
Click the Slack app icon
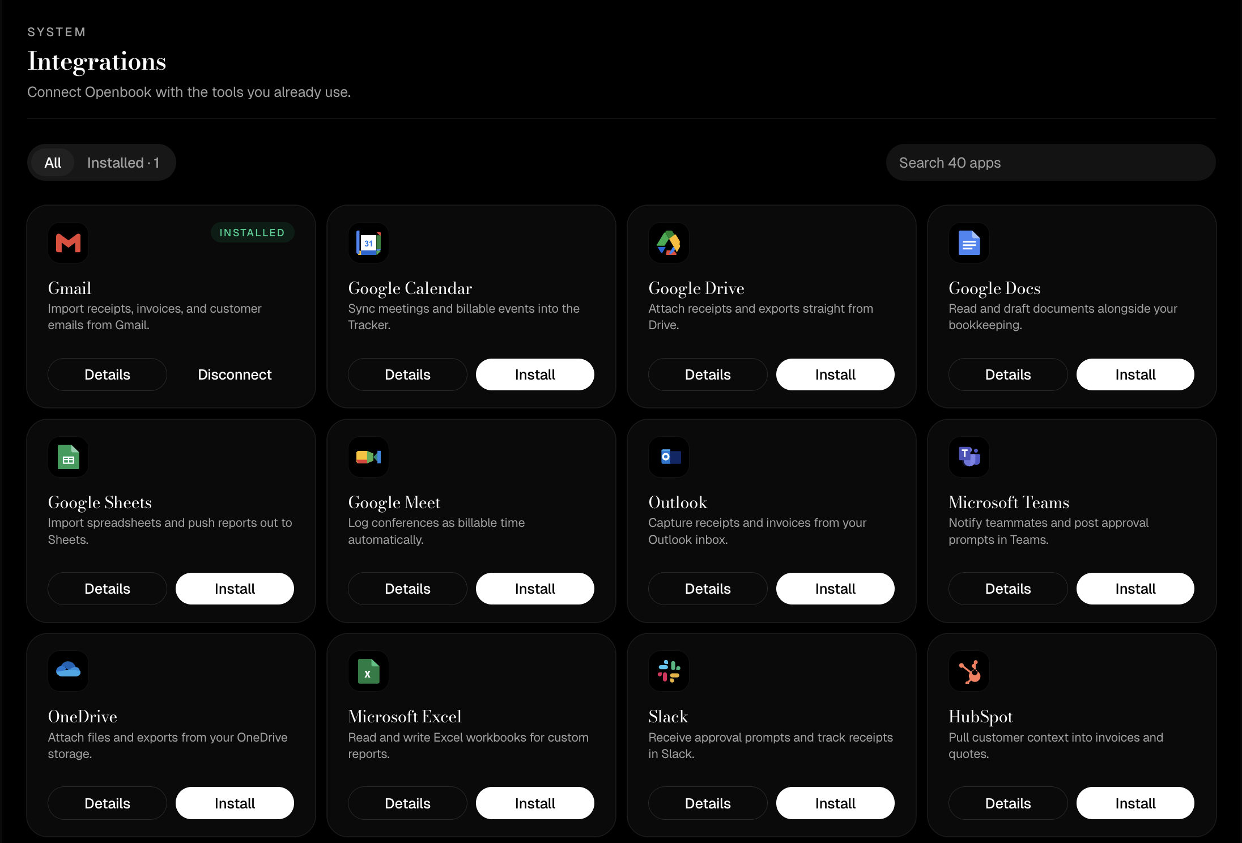click(669, 671)
